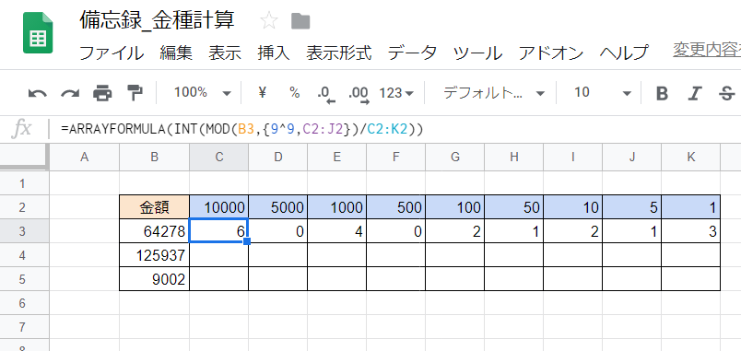The image size is (741, 351).
Task: Open the データ menu
Action: (x=413, y=53)
